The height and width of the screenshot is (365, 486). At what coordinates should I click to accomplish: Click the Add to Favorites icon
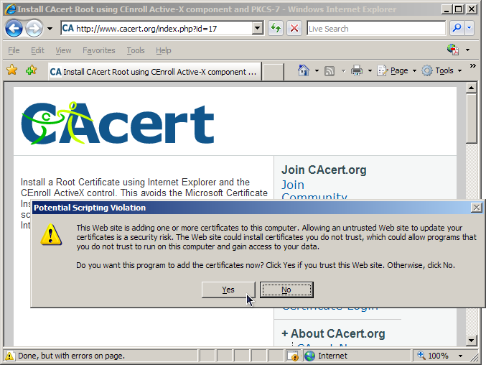pyautogui.click(x=32, y=70)
